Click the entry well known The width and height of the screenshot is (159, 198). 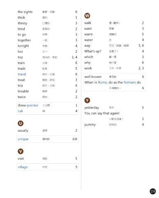point(93,77)
